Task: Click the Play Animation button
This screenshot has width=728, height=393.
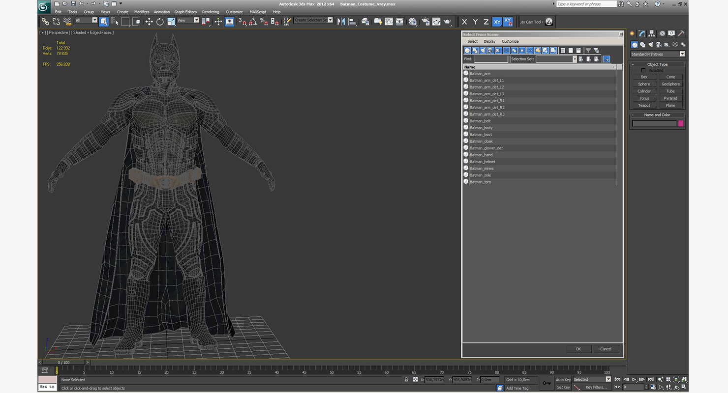Action: click(635, 379)
